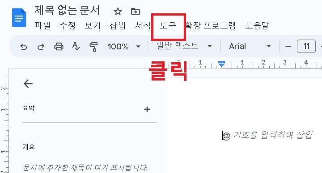322x173 pixels.
Task: Open the 서식 menu
Action: tap(143, 25)
